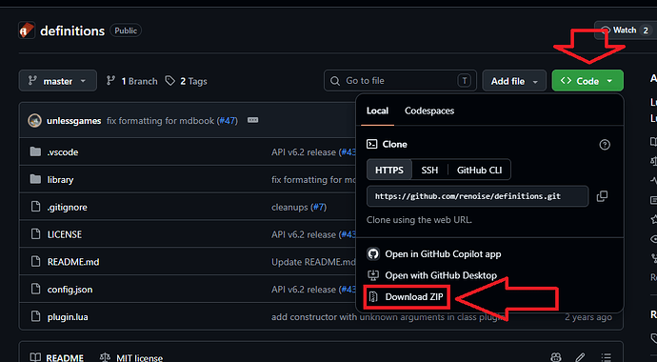Viewport: 657px width, 362px height.
Task: Click 'Update README.md' commit message
Action: (313, 262)
